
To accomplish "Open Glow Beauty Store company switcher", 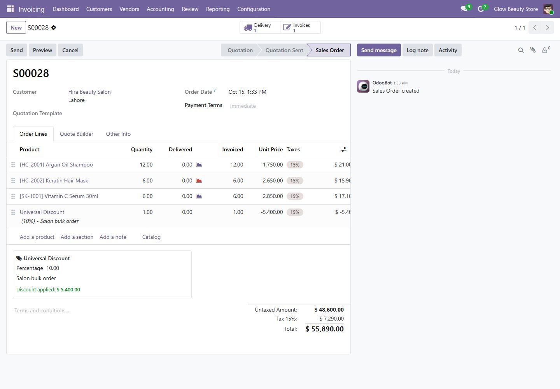I will 516,9.
